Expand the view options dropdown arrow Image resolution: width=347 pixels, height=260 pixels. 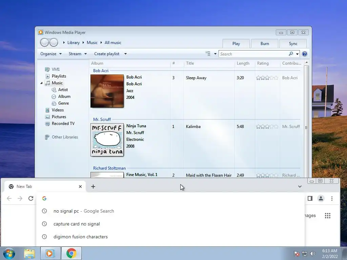pyautogui.click(x=215, y=54)
